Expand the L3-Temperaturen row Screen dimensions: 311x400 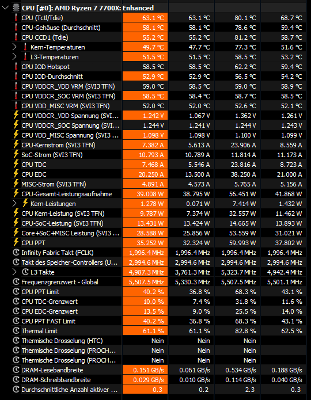pyautogui.click(x=14, y=57)
